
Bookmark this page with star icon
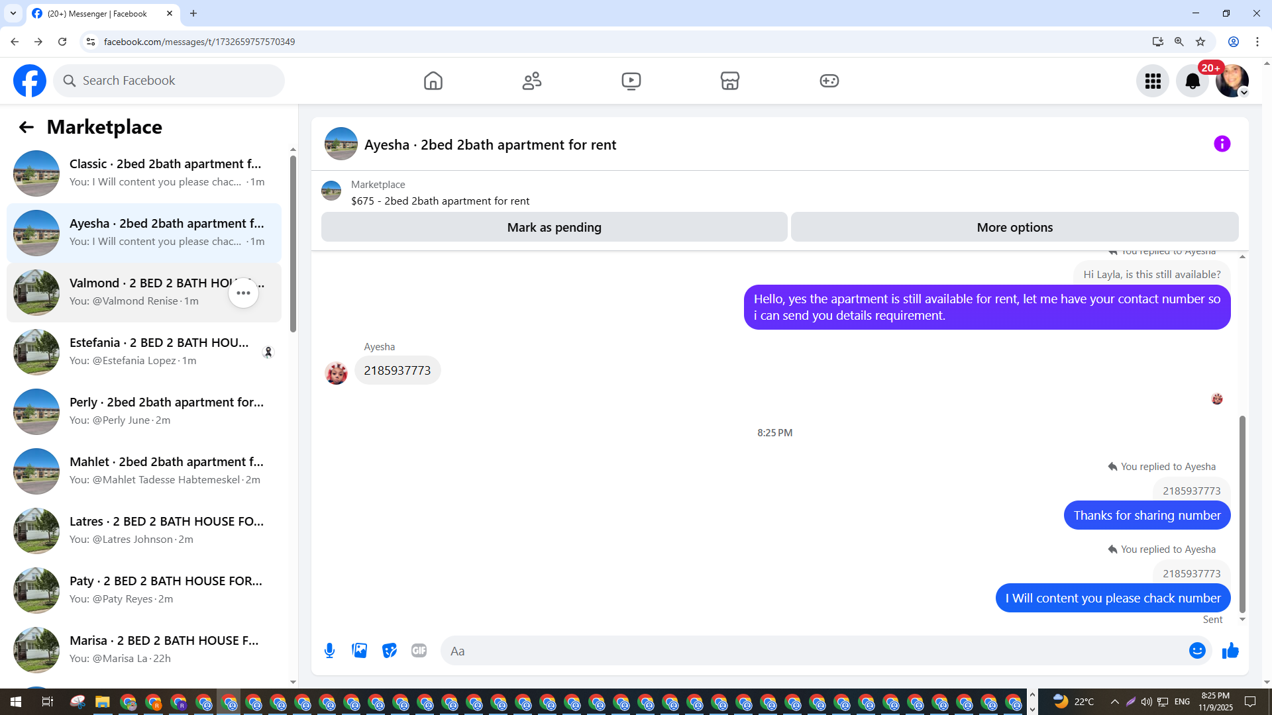[1200, 42]
